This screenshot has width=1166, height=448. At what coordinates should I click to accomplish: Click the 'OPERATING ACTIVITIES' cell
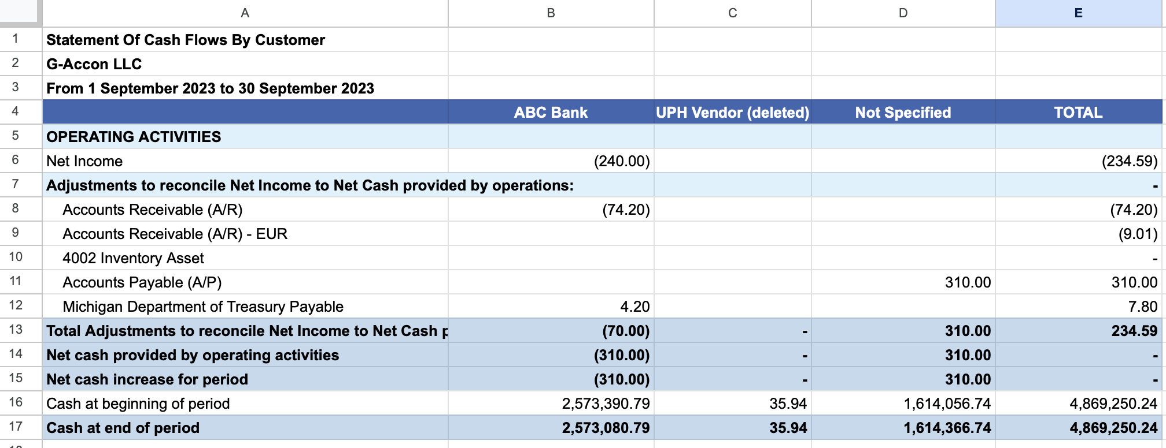tap(245, 136)
